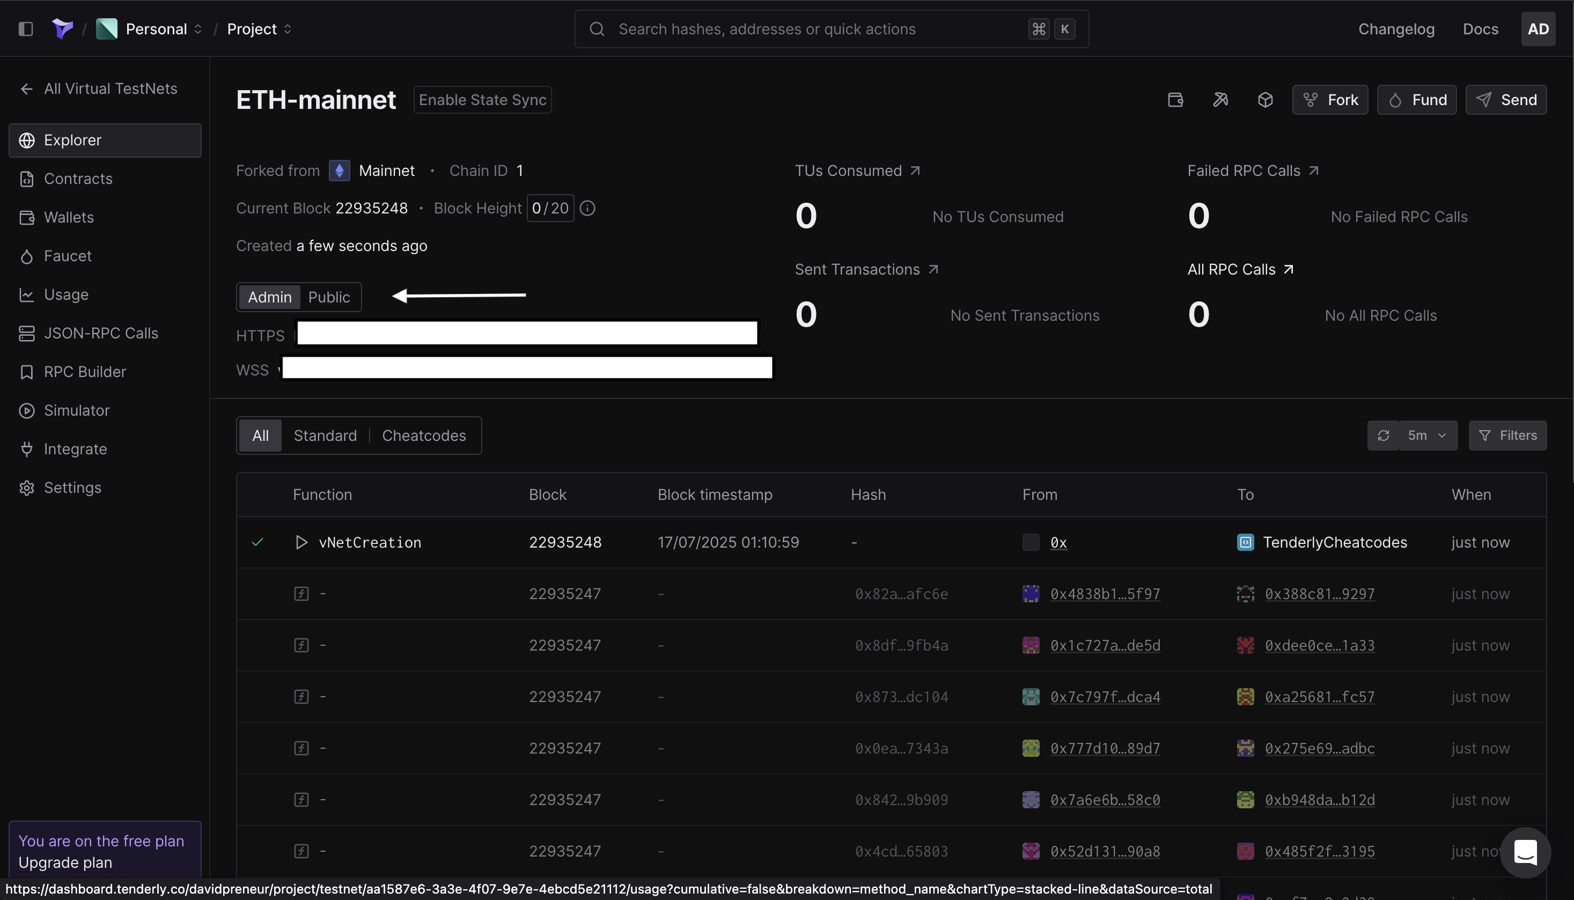The height and width of the screenshot is (900, 1574).
Task: Click the Tenderly logo icon
Action: click(x=62, y=29)
